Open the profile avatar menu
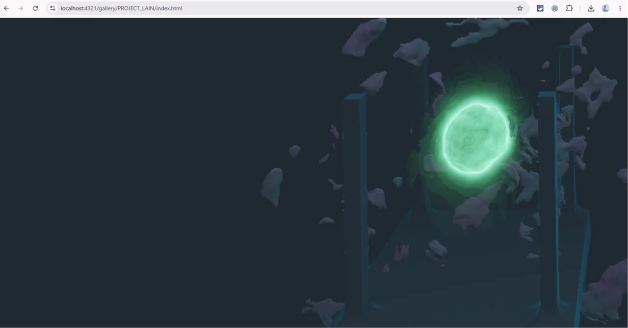628x328 pixels. pos(605,8)
